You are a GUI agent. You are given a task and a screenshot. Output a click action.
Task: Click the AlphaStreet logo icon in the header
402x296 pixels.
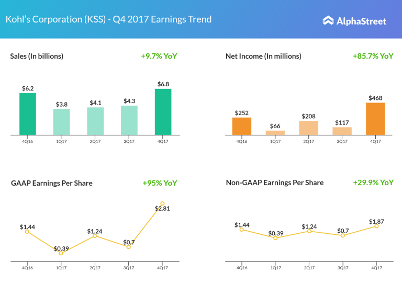click(328, 20)
